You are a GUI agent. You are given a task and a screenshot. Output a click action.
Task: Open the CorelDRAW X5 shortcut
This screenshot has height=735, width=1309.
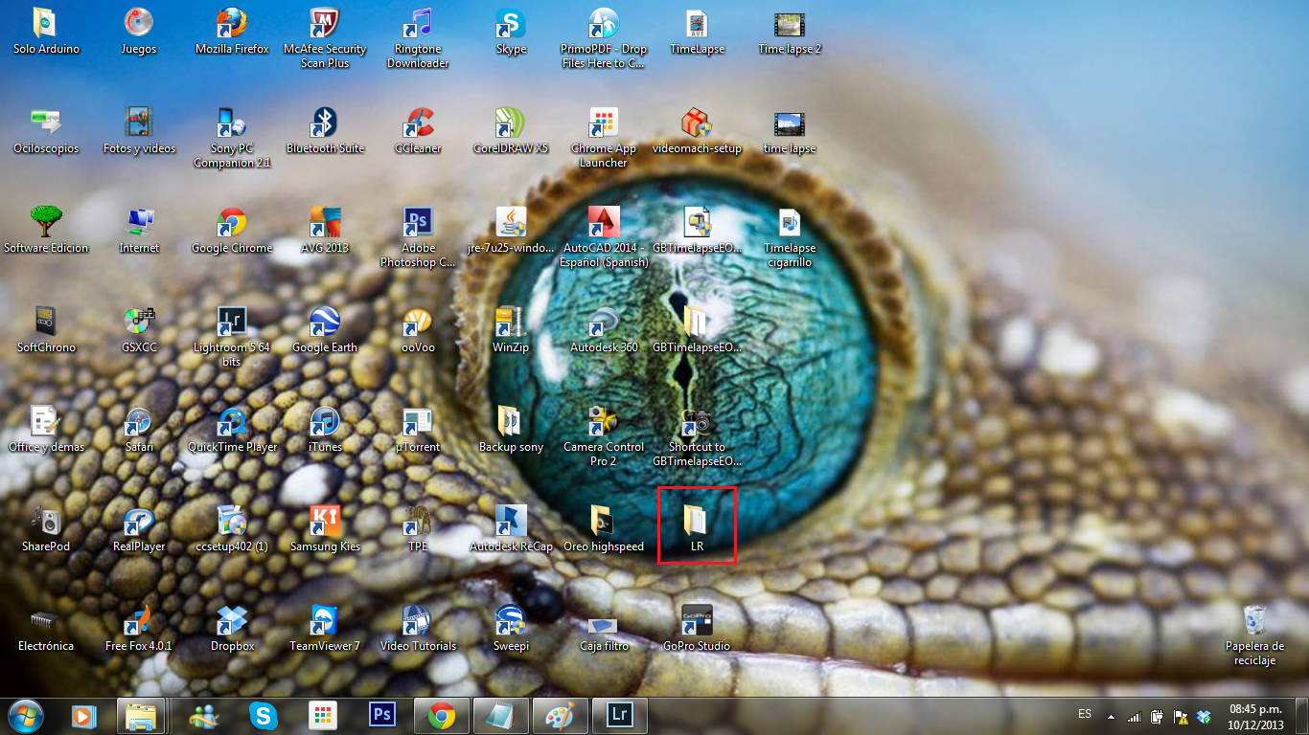coord(511,131)
